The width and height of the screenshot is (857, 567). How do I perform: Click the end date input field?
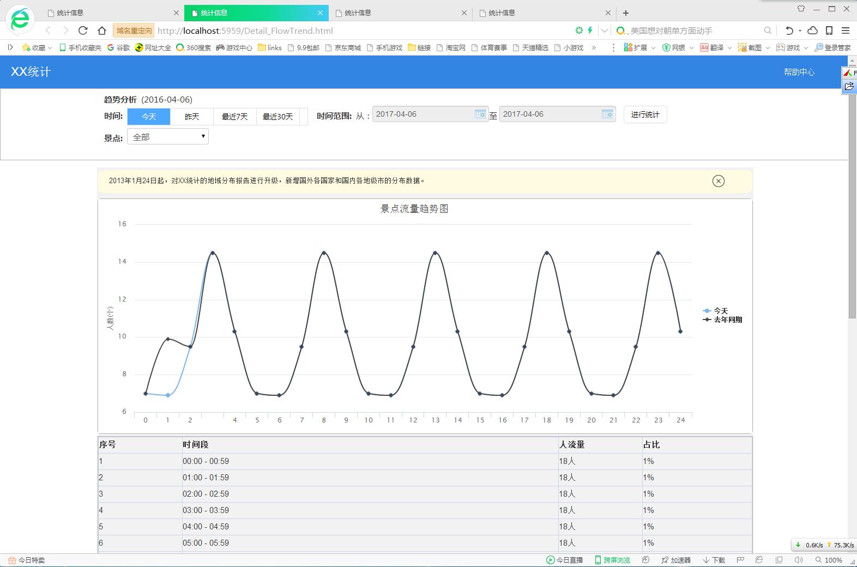pos(557,114)
